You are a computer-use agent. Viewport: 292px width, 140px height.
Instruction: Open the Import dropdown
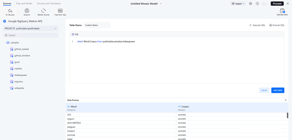tap(238, 4)
